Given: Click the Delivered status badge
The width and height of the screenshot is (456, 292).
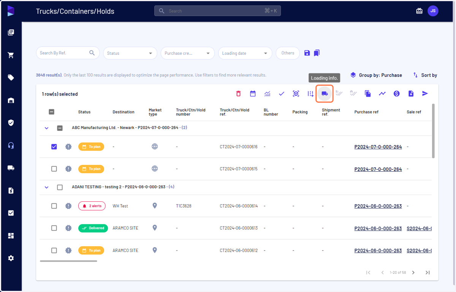Looking at the screenshot, I should pyautogui.click(x=93, y=228).
